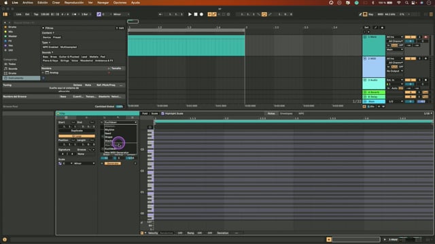
Task: Toggle the clip Loop button
Action: pyautogui.click(x=77, y=136)
